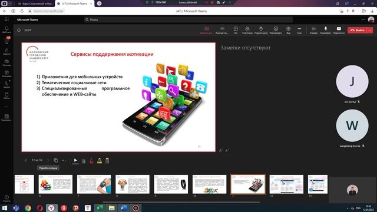
Task: Toggle the Camera on or off
Action: point(313,30)
